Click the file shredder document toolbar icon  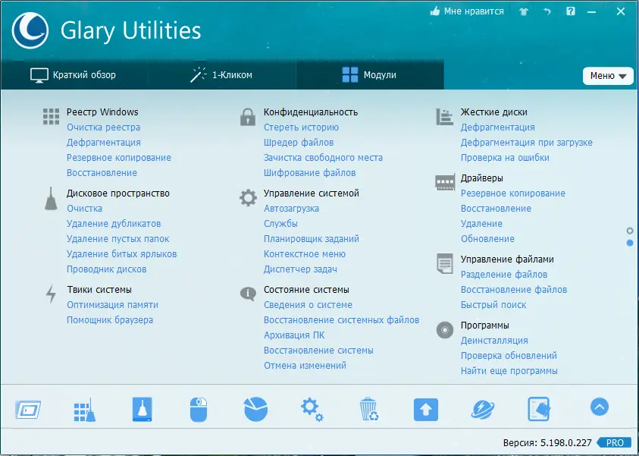[539, 409]
